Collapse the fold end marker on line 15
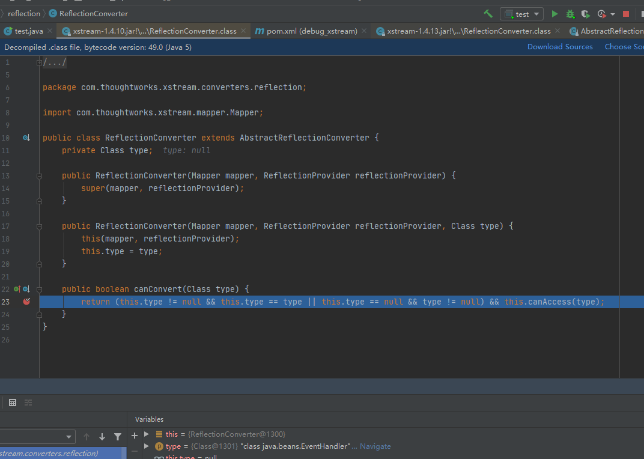This screenshot has width=644, height=459. (x=40, y=201)
